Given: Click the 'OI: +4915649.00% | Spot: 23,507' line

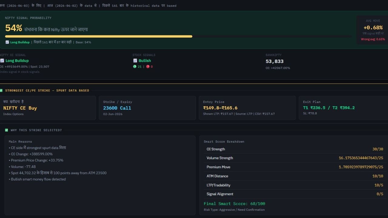Looking at the screenshot, I should click(x=25, y=67).
